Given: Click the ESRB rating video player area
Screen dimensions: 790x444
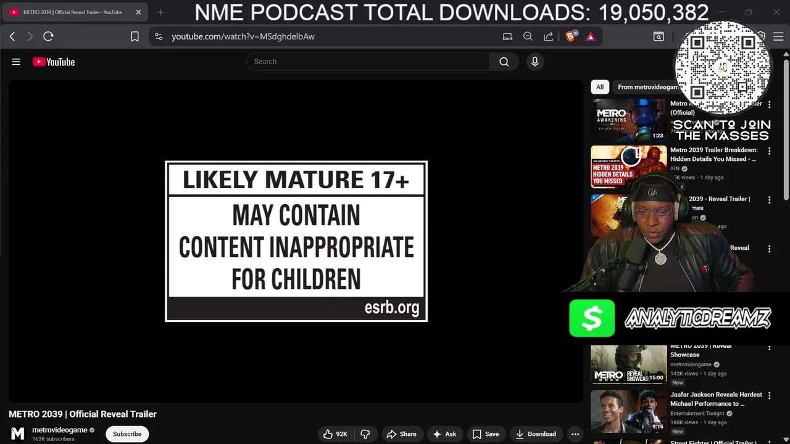Looking at the screenshot, I should tap(296, 241).
